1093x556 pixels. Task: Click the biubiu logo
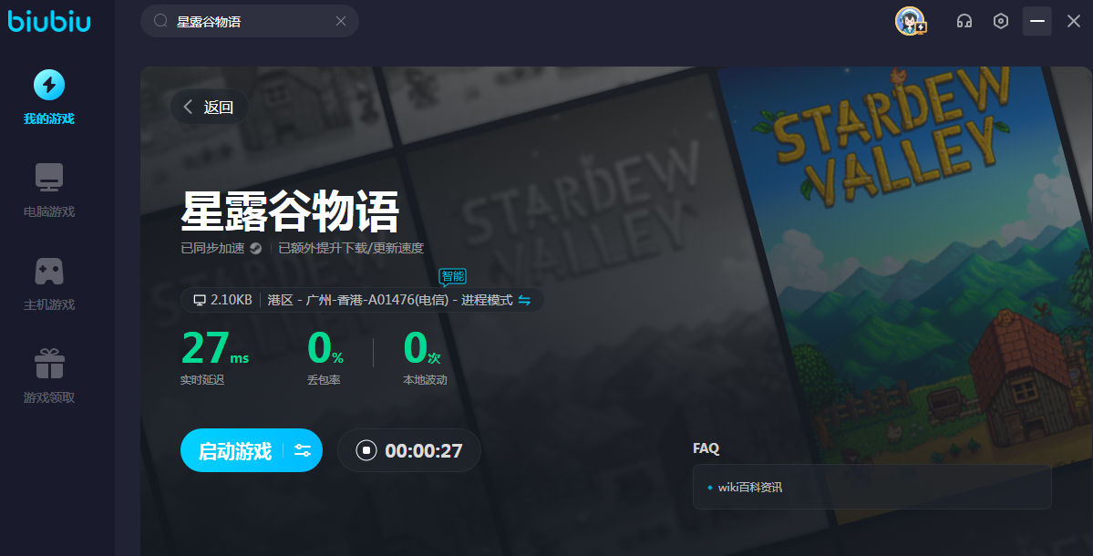50,21
